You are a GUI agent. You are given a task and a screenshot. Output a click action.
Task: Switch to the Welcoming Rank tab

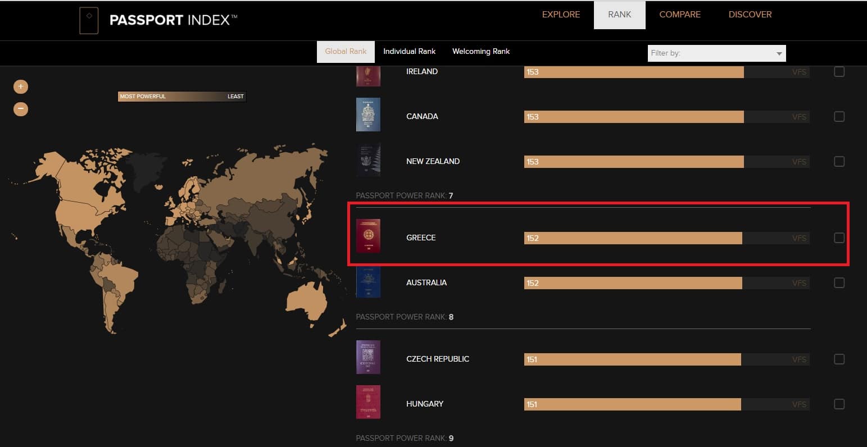pyautogui.click(x=481, y=51)
